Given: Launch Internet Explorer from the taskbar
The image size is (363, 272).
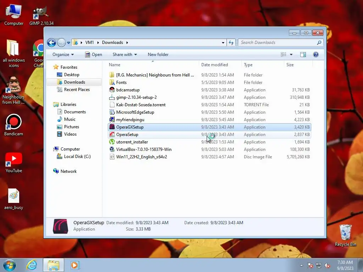Looking at the screenshot, I should pos(32,265).
